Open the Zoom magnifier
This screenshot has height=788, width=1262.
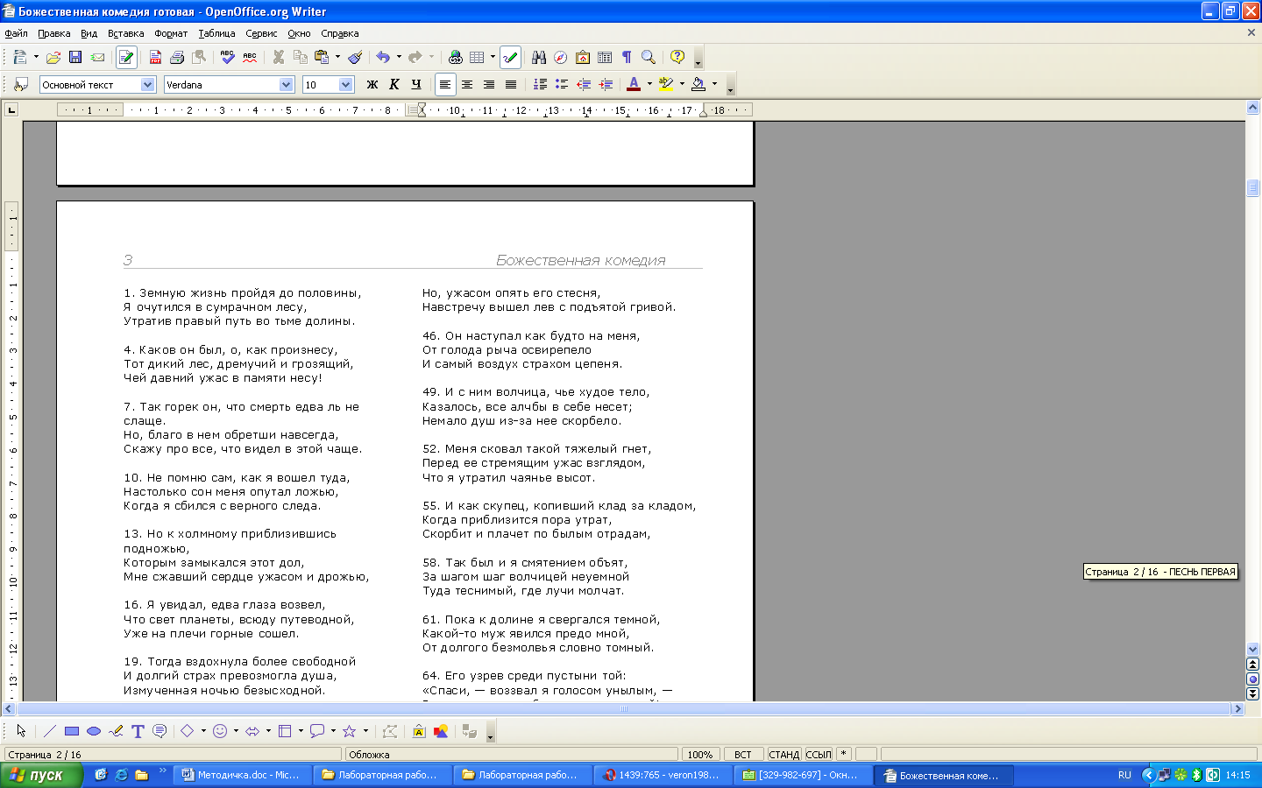[649, 58]
